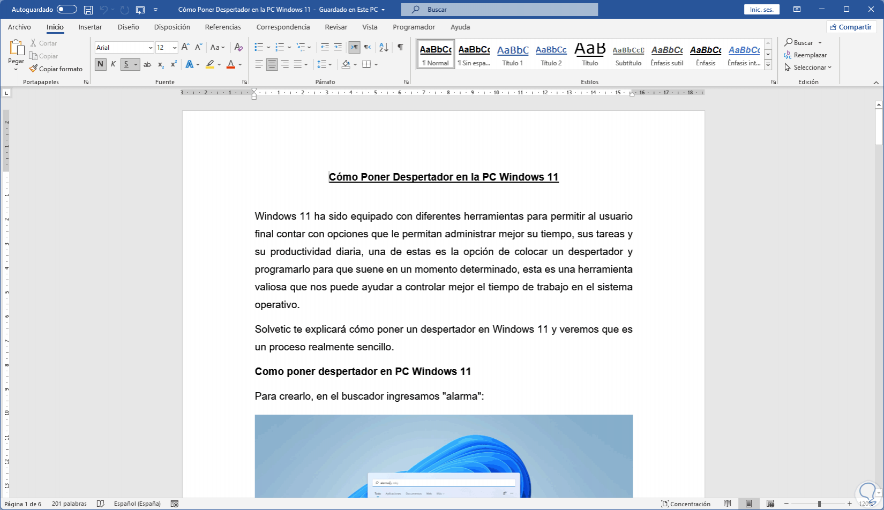Toggle the Autoguardado switch
The width and height of the screenshot is (884, 510).
click(67, 10)
